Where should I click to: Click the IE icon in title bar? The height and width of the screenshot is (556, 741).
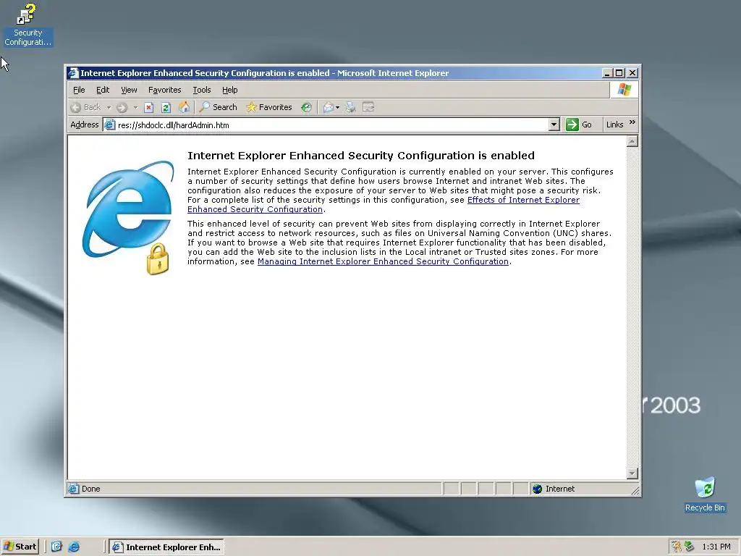click(73, 73)
